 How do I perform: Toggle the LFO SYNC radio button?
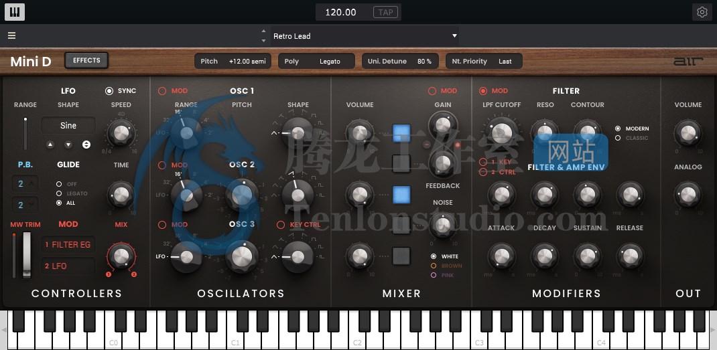click(x=109, y=91)
